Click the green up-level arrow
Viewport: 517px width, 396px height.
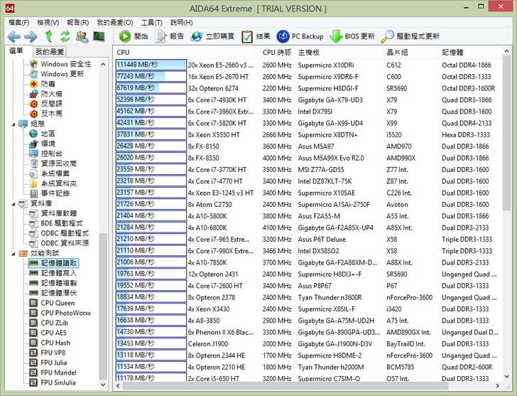pos(49,36)
